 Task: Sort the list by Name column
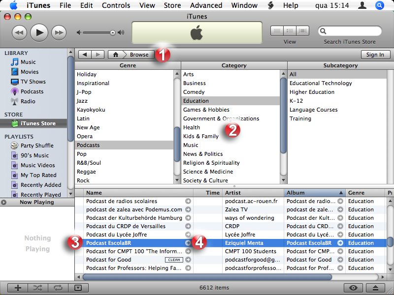pyautogui.click(x=138, y=193)
